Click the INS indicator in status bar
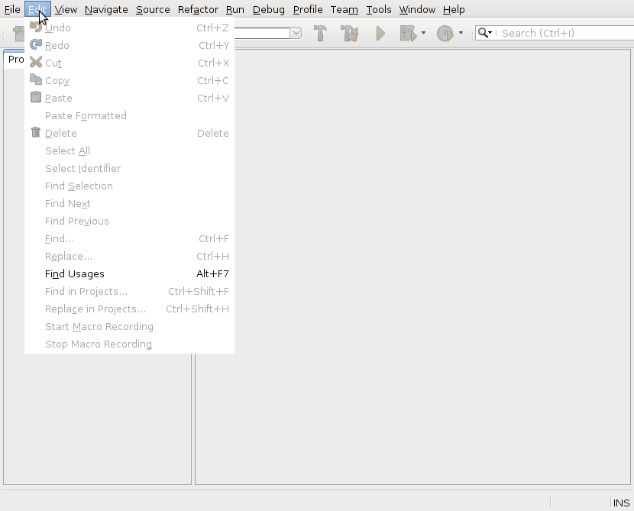This screenshot has height=511, width=634. coord(622,503)
